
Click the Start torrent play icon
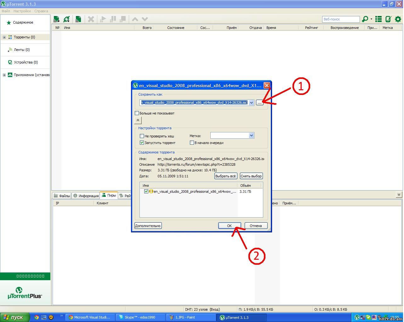click(x=103, y=19)
